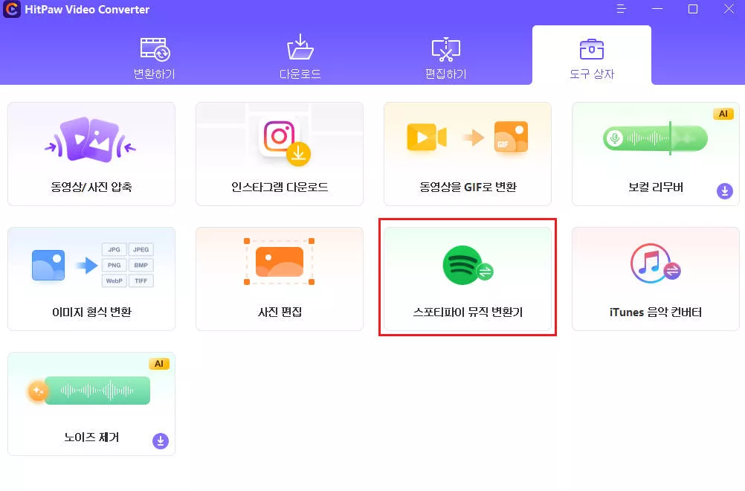Switch to the 다운로드 tab
This screenshot has width=745, height=491.
point(300,57)
